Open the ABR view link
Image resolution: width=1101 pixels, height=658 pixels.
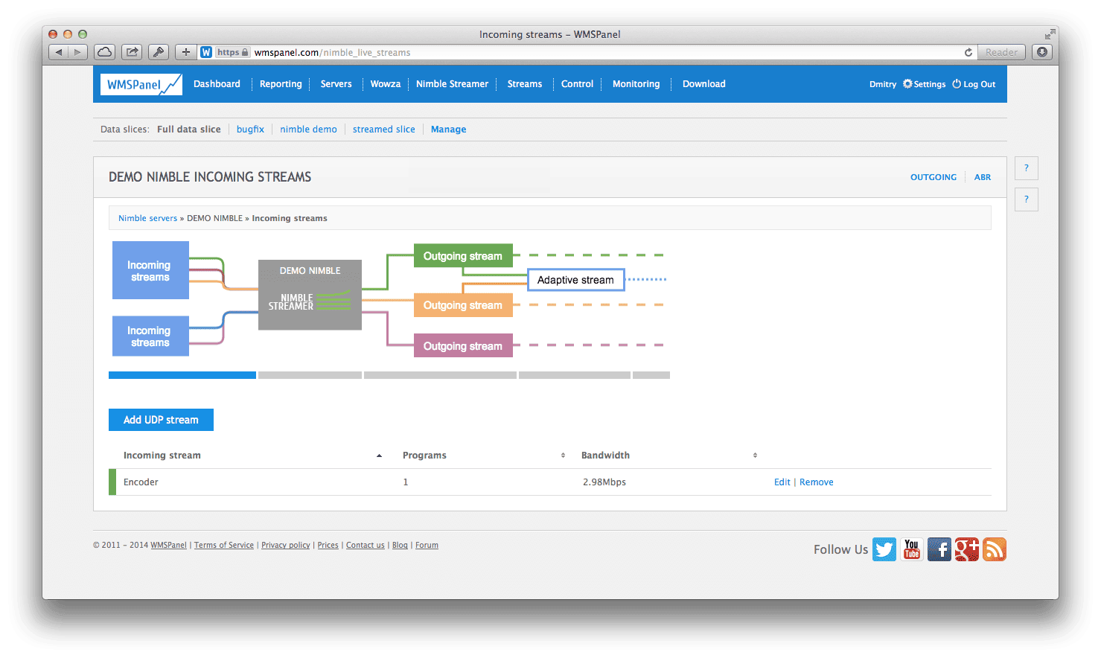click(x=983, y=177)
